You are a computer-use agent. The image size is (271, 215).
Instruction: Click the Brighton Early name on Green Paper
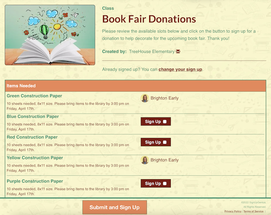tap(164, 98)
